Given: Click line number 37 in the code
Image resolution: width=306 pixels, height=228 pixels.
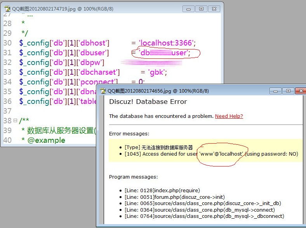Looking at the screenshot, I should click(7, 111).
